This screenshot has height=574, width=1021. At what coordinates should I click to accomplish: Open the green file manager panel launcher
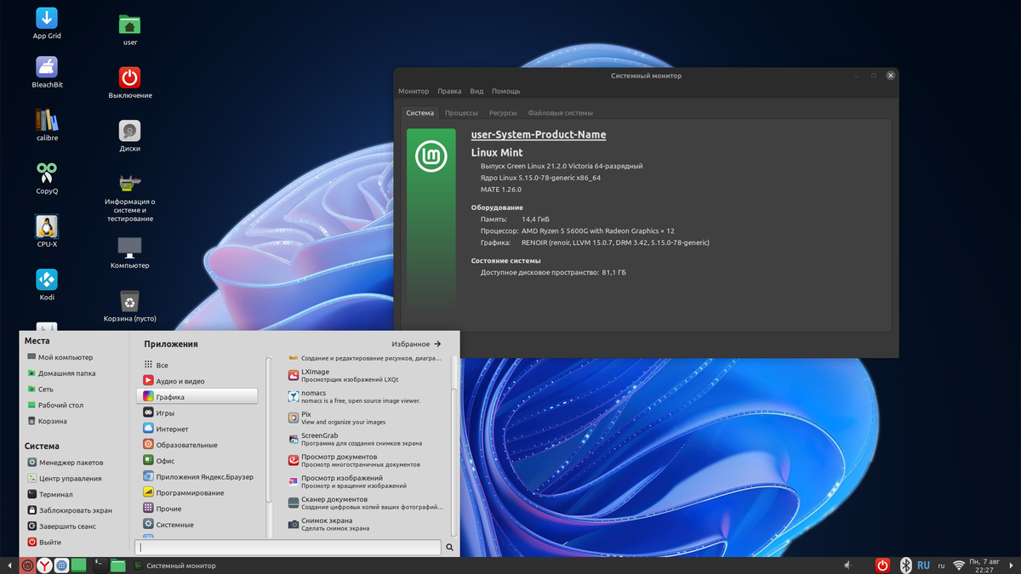pyautogui.click(x=118, y=565)
